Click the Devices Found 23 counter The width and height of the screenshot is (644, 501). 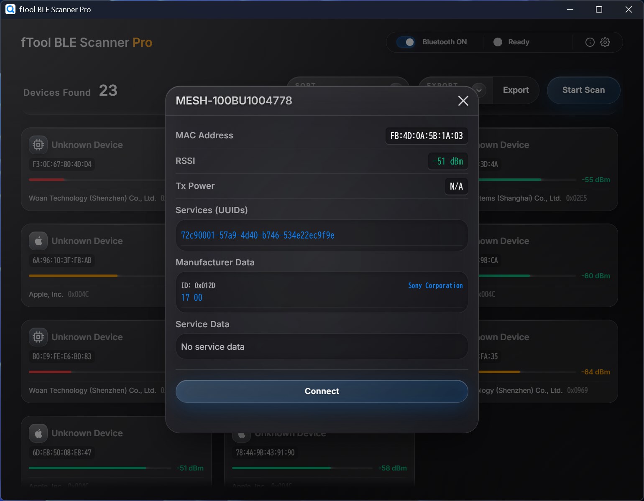pos(70,92)
